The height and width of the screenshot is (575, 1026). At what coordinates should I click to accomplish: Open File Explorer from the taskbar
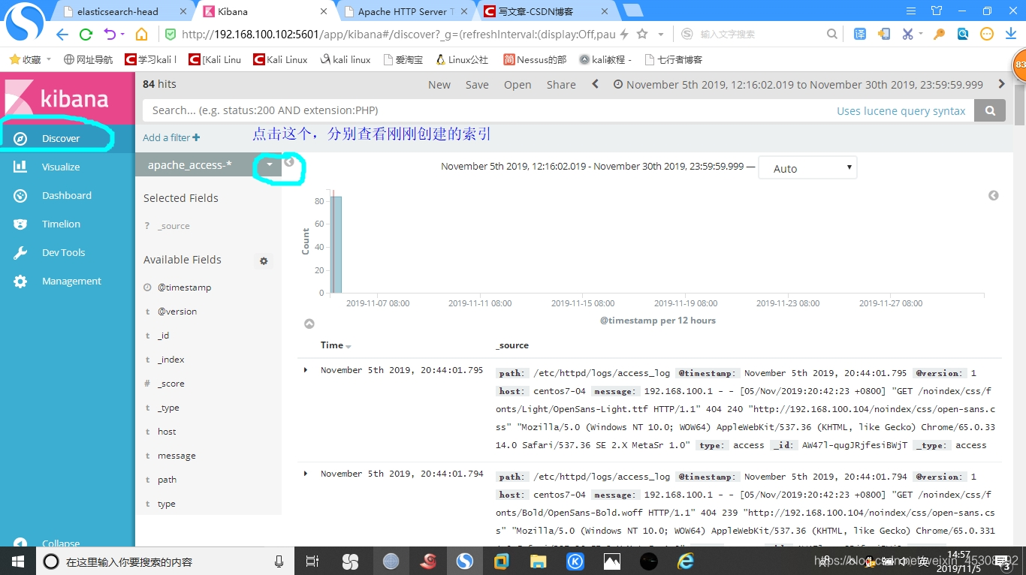tap(539, 561)
